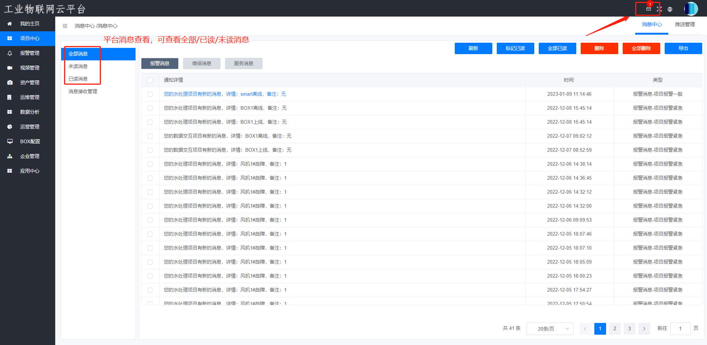The image size is (707, 345).
Task: Go to page 2
Action: point(615,328)
